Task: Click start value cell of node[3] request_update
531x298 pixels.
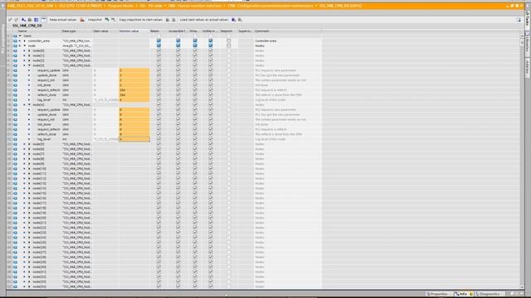Action: pos(105,70)
